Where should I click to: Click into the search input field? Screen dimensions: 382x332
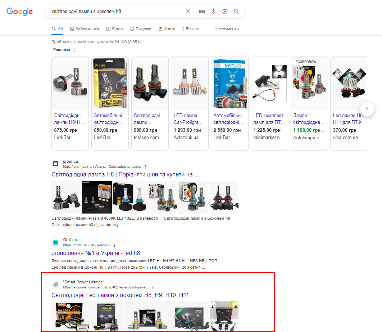coord(117,11)
